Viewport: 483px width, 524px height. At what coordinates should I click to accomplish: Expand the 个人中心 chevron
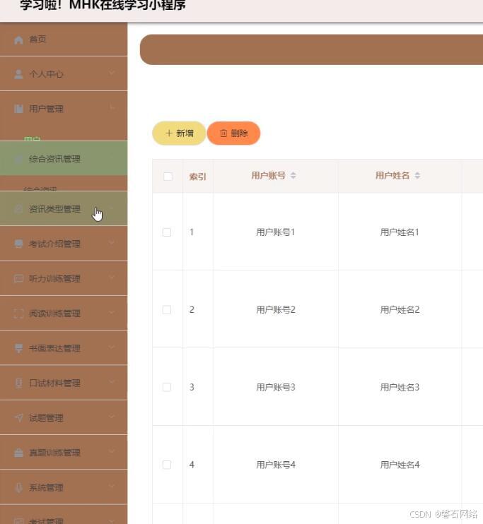[112, 73]
